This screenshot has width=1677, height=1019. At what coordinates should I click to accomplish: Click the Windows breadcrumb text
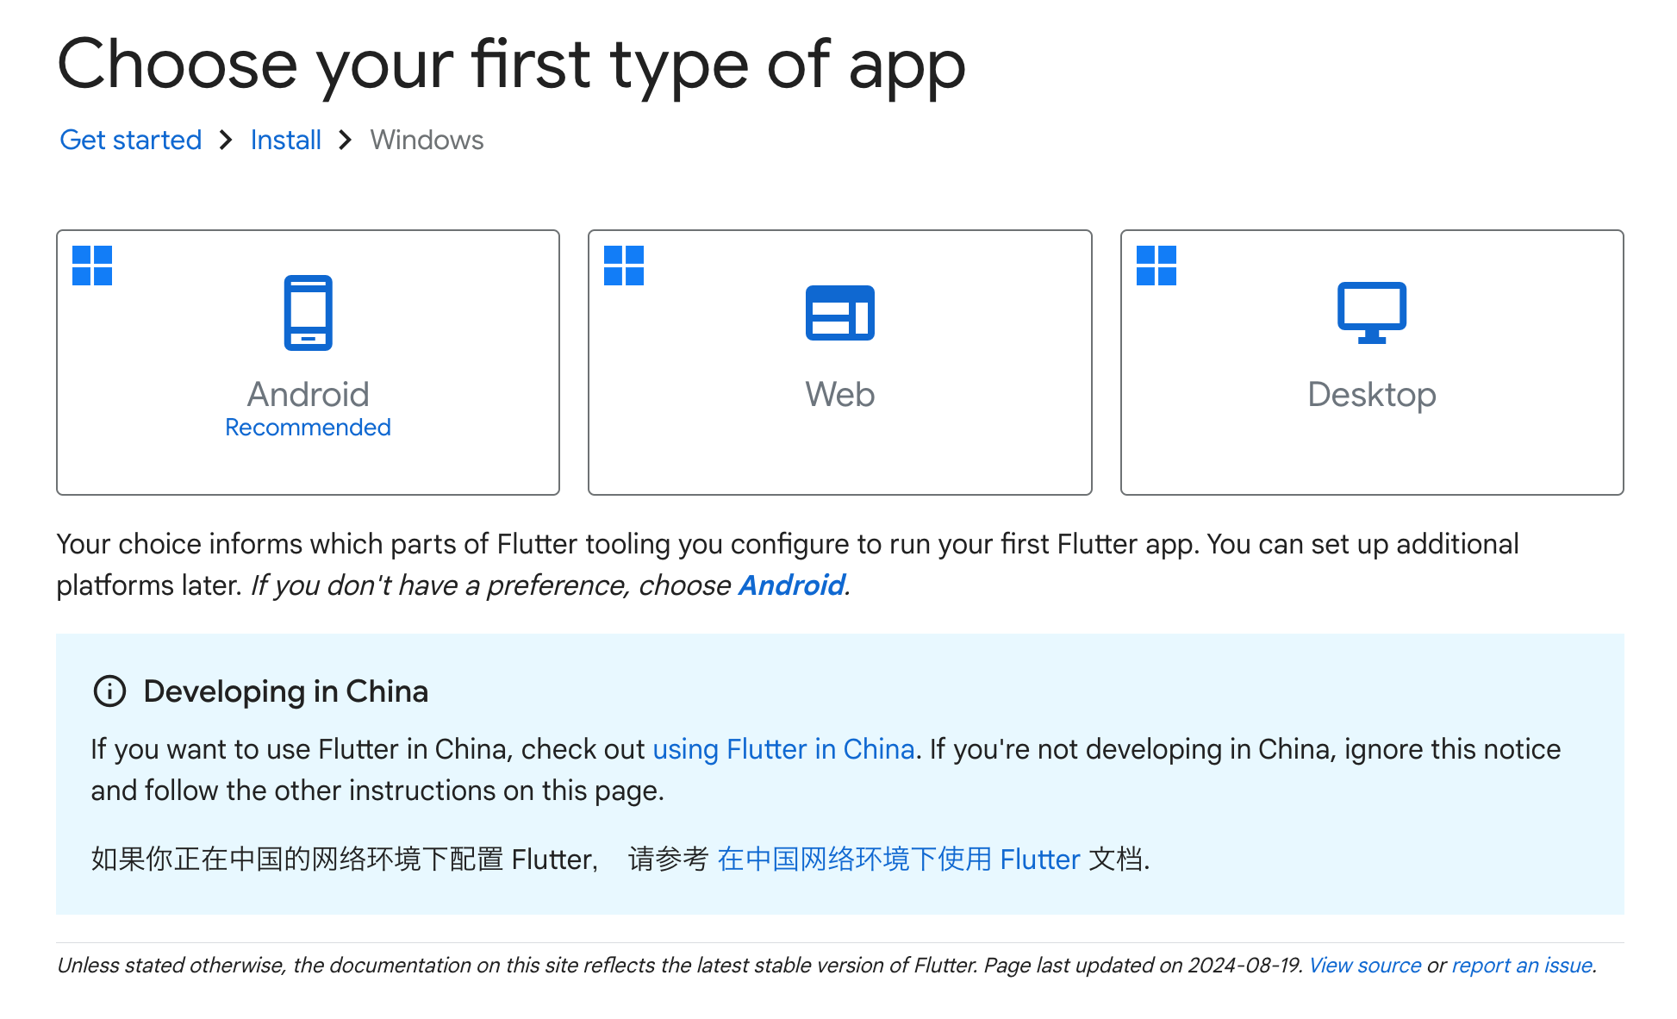coord(427,140)
